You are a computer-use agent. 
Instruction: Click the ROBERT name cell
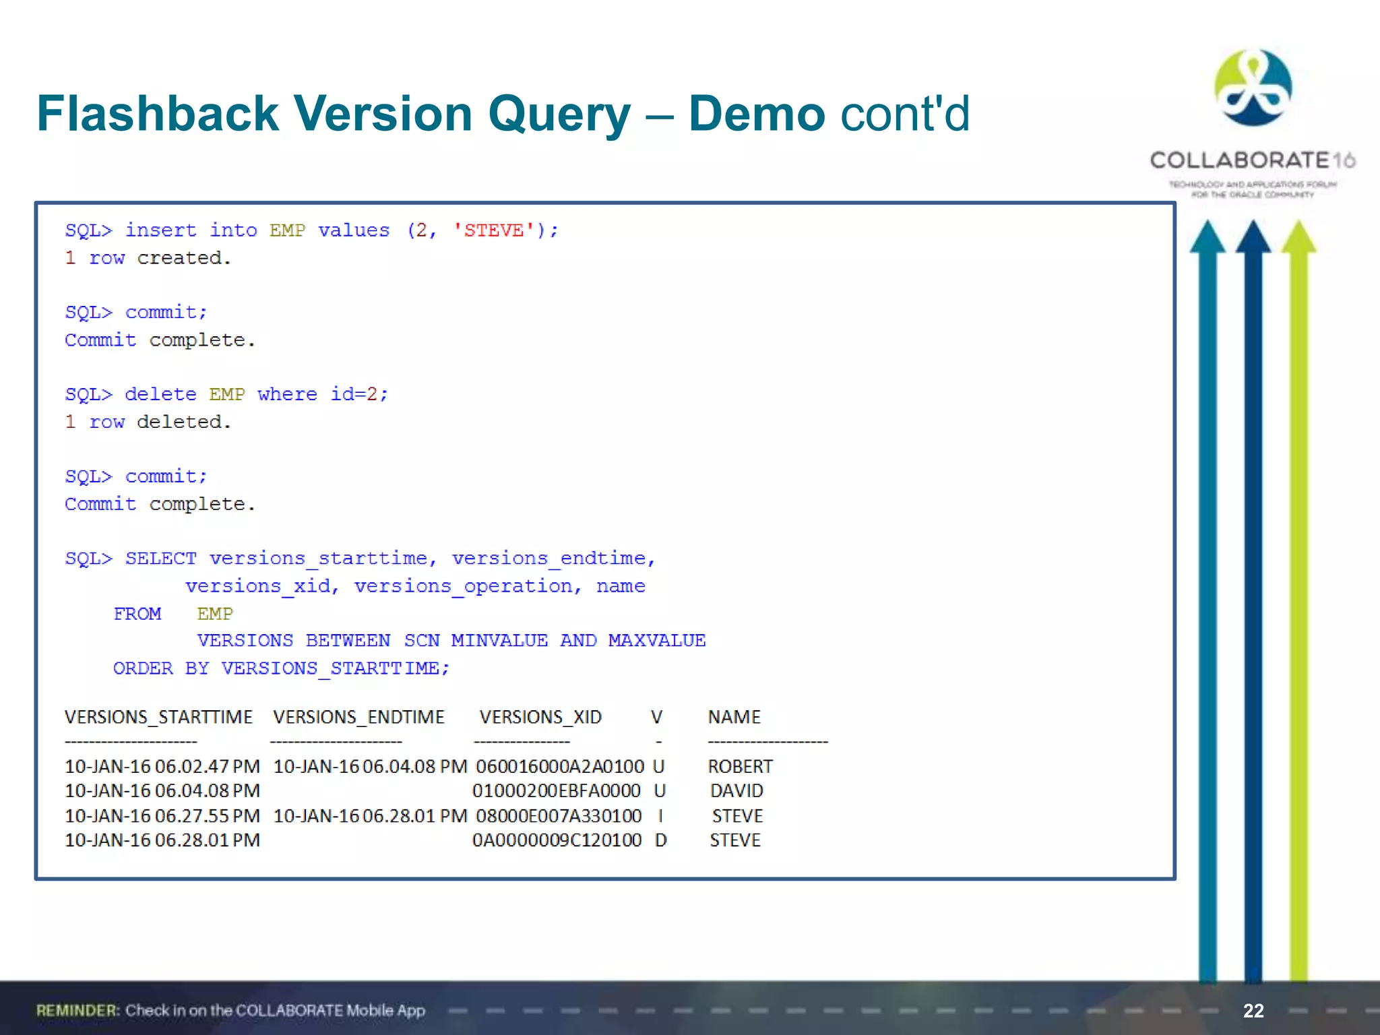point(740,767)
